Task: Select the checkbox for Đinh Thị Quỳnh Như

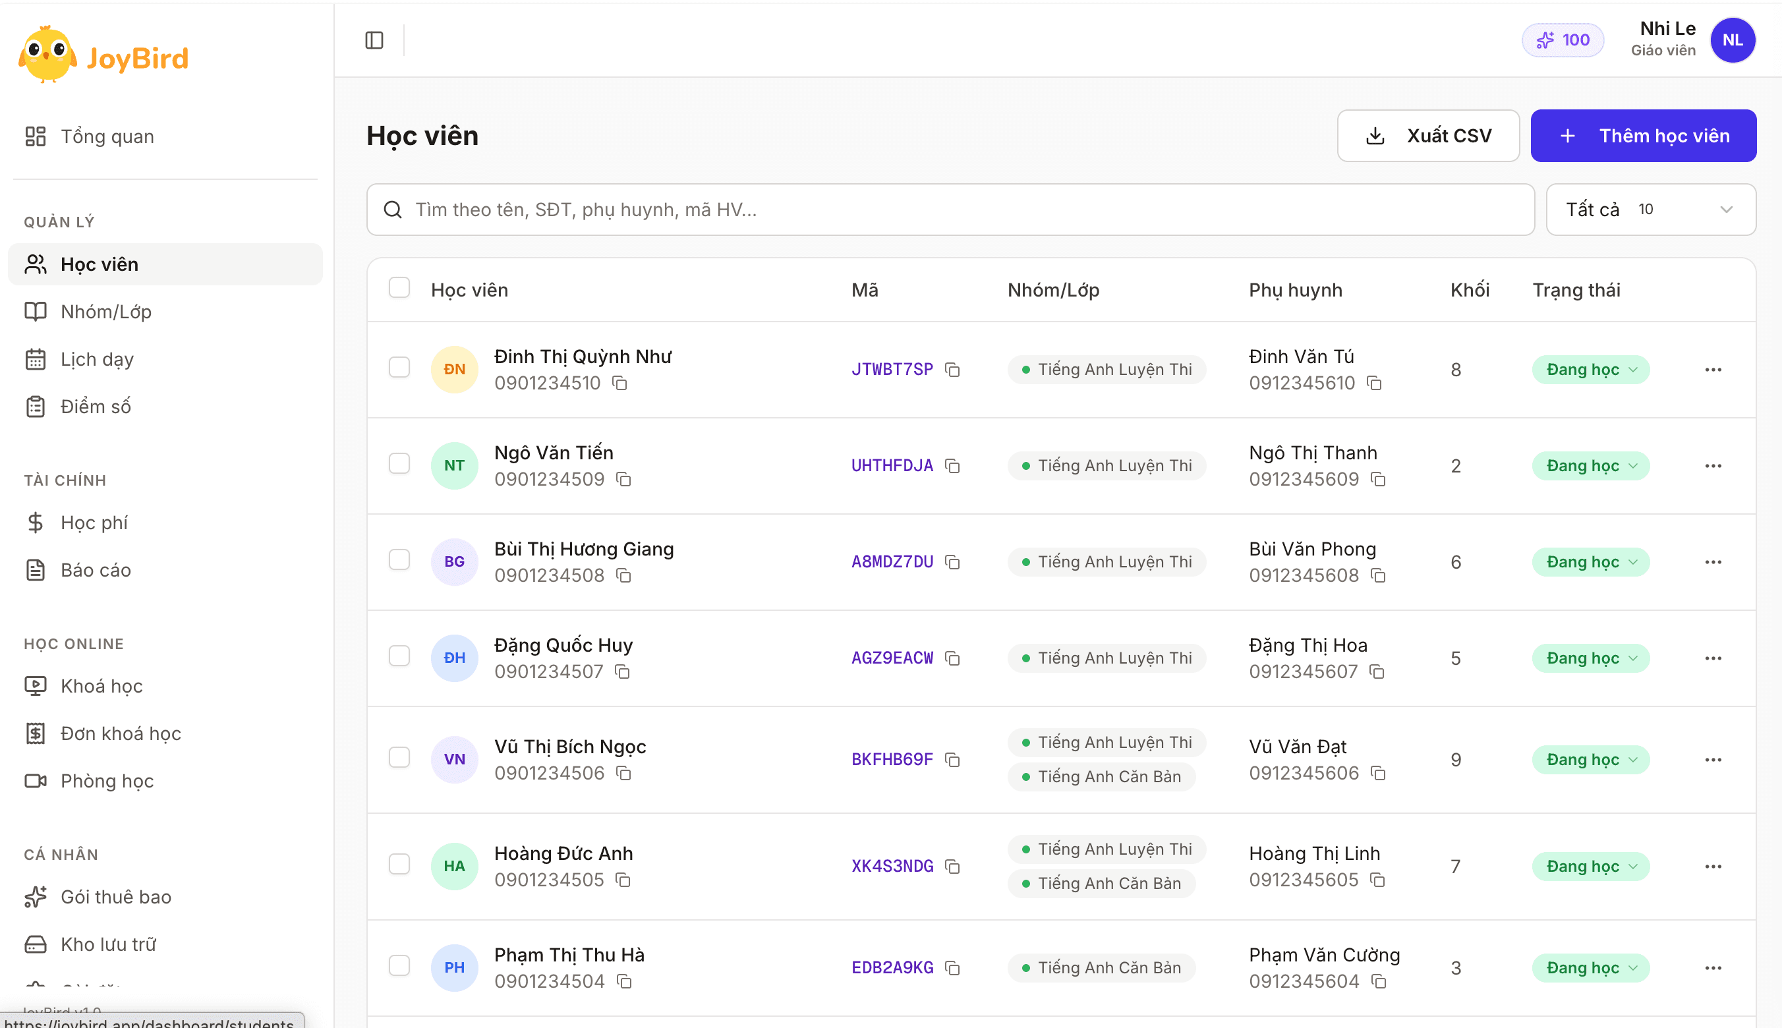Action: coord(399,367)
